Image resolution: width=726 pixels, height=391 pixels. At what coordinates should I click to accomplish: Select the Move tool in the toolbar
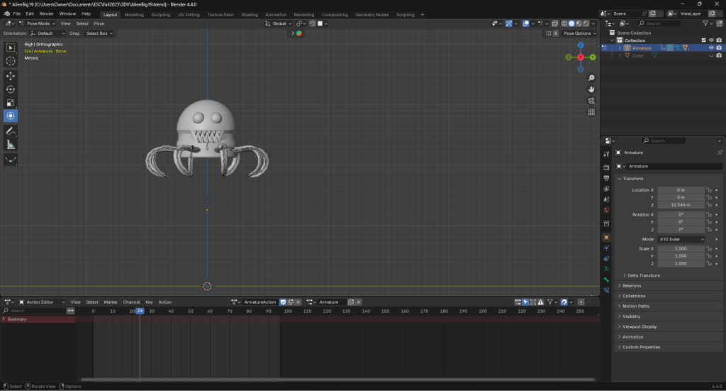[11, 75]
